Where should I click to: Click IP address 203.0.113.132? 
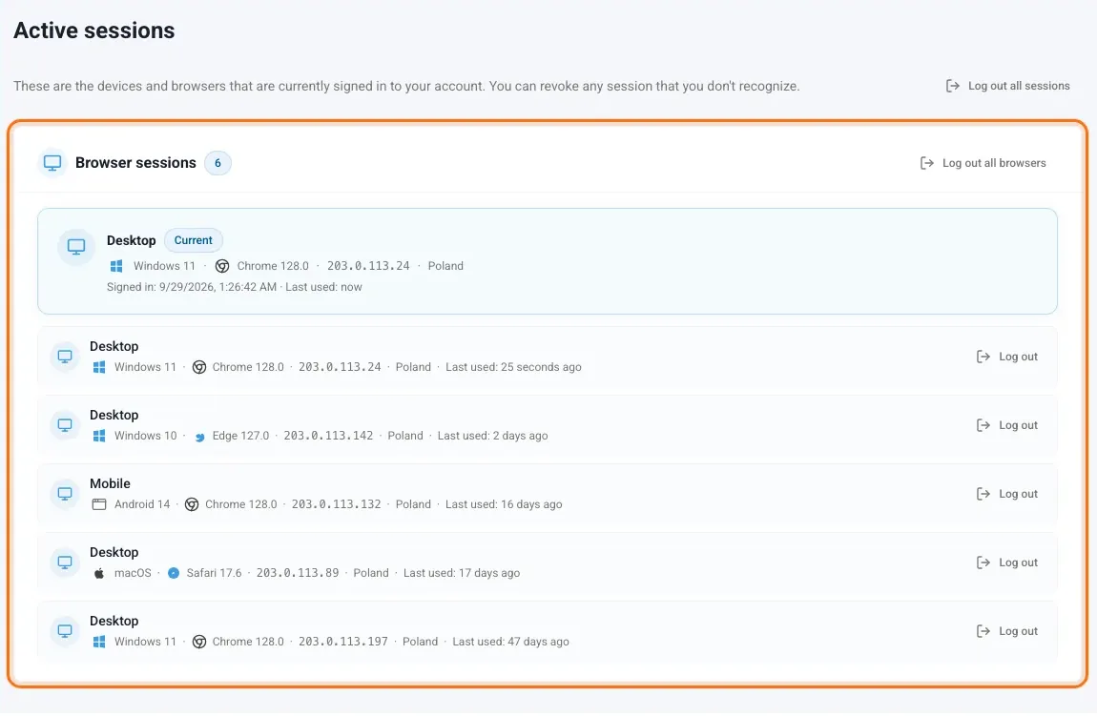point(337,504)
